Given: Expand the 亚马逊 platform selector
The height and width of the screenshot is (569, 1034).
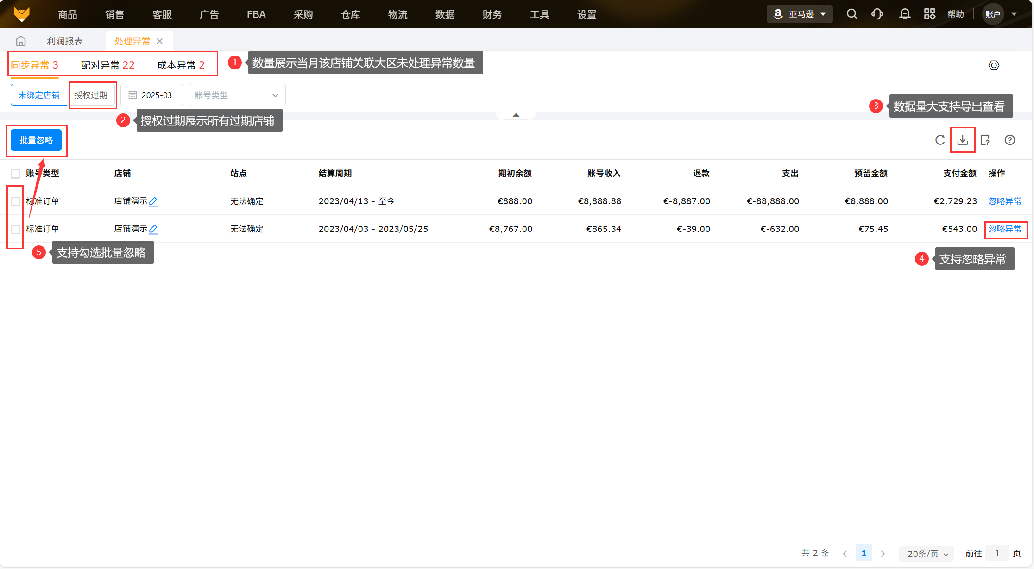Looking at the screenshot, I should point(800,14).
